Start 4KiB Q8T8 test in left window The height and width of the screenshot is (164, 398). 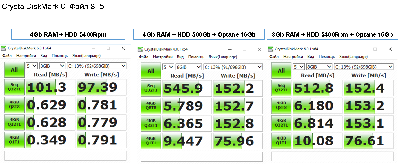pos(14,105)
